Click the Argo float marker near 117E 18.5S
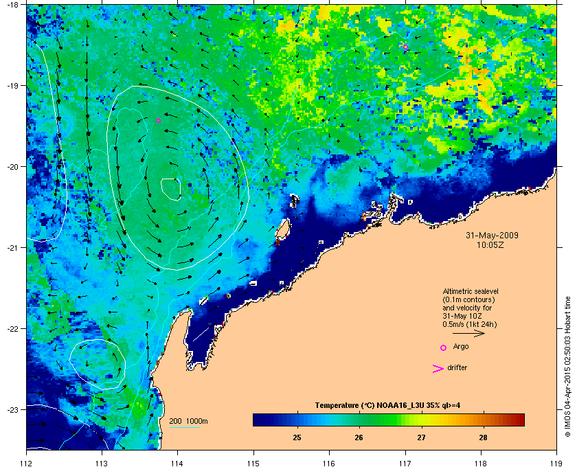 [405, 47]
